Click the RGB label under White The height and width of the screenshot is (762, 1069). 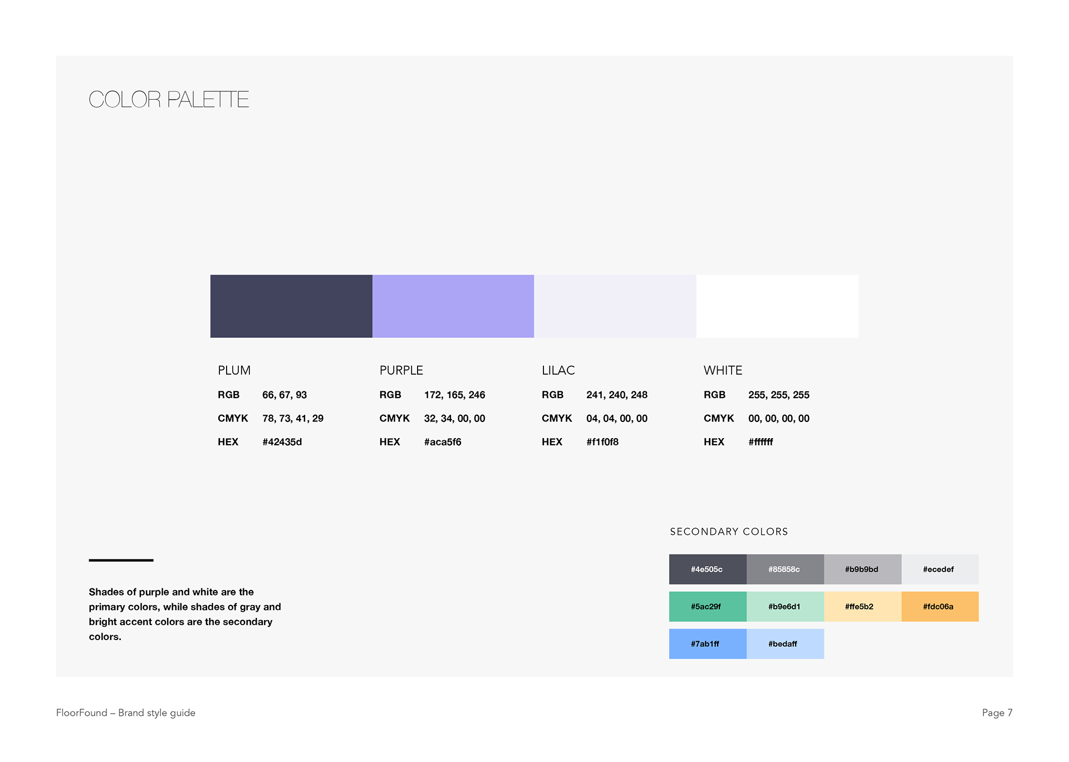[x=714, y=395]
